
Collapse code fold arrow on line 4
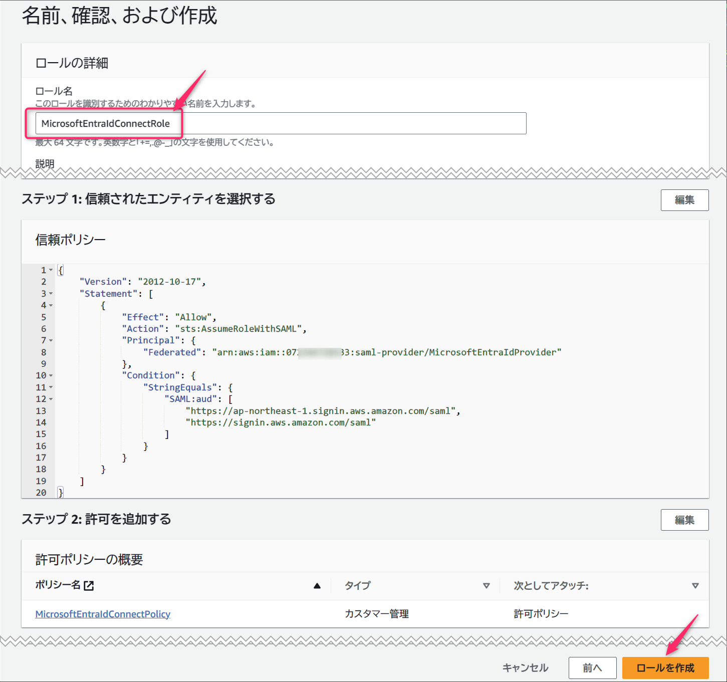click(51, 305)
